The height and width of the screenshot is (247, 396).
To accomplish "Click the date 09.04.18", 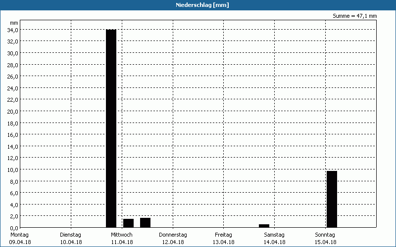I will pyautogui.click(x=20, y=242).
